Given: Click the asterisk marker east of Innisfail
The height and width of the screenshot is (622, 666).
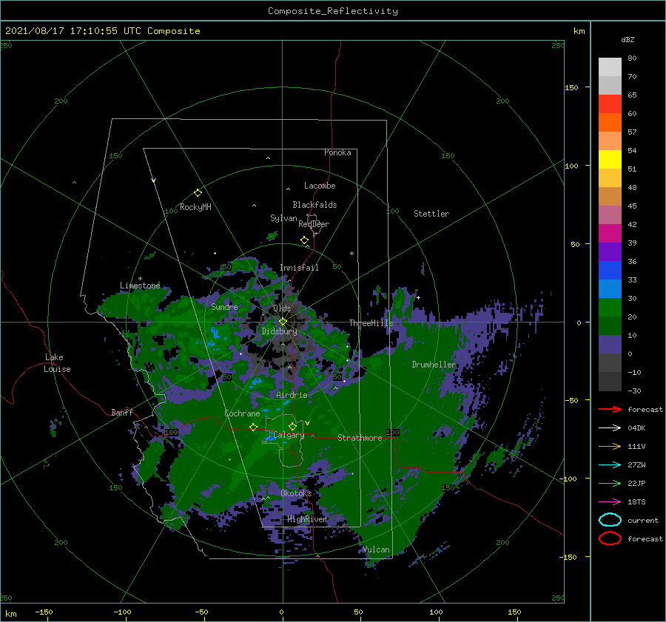Looking at the screenshot, I should point(351,254).
